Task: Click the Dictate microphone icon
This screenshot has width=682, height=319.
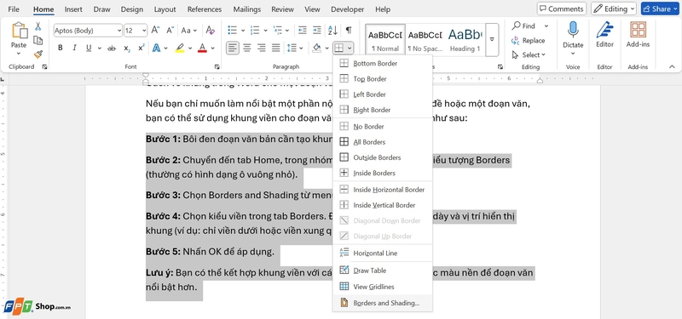Action: [573, 30]
